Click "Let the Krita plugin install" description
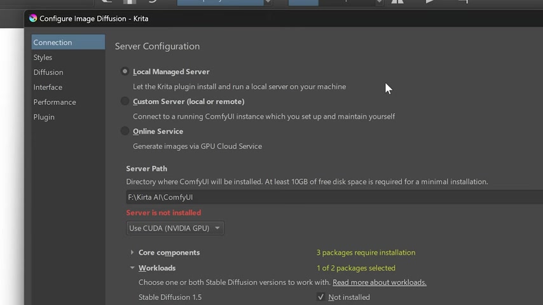The height and width of the screenshot is (305, 543). [x=239, y=86]
